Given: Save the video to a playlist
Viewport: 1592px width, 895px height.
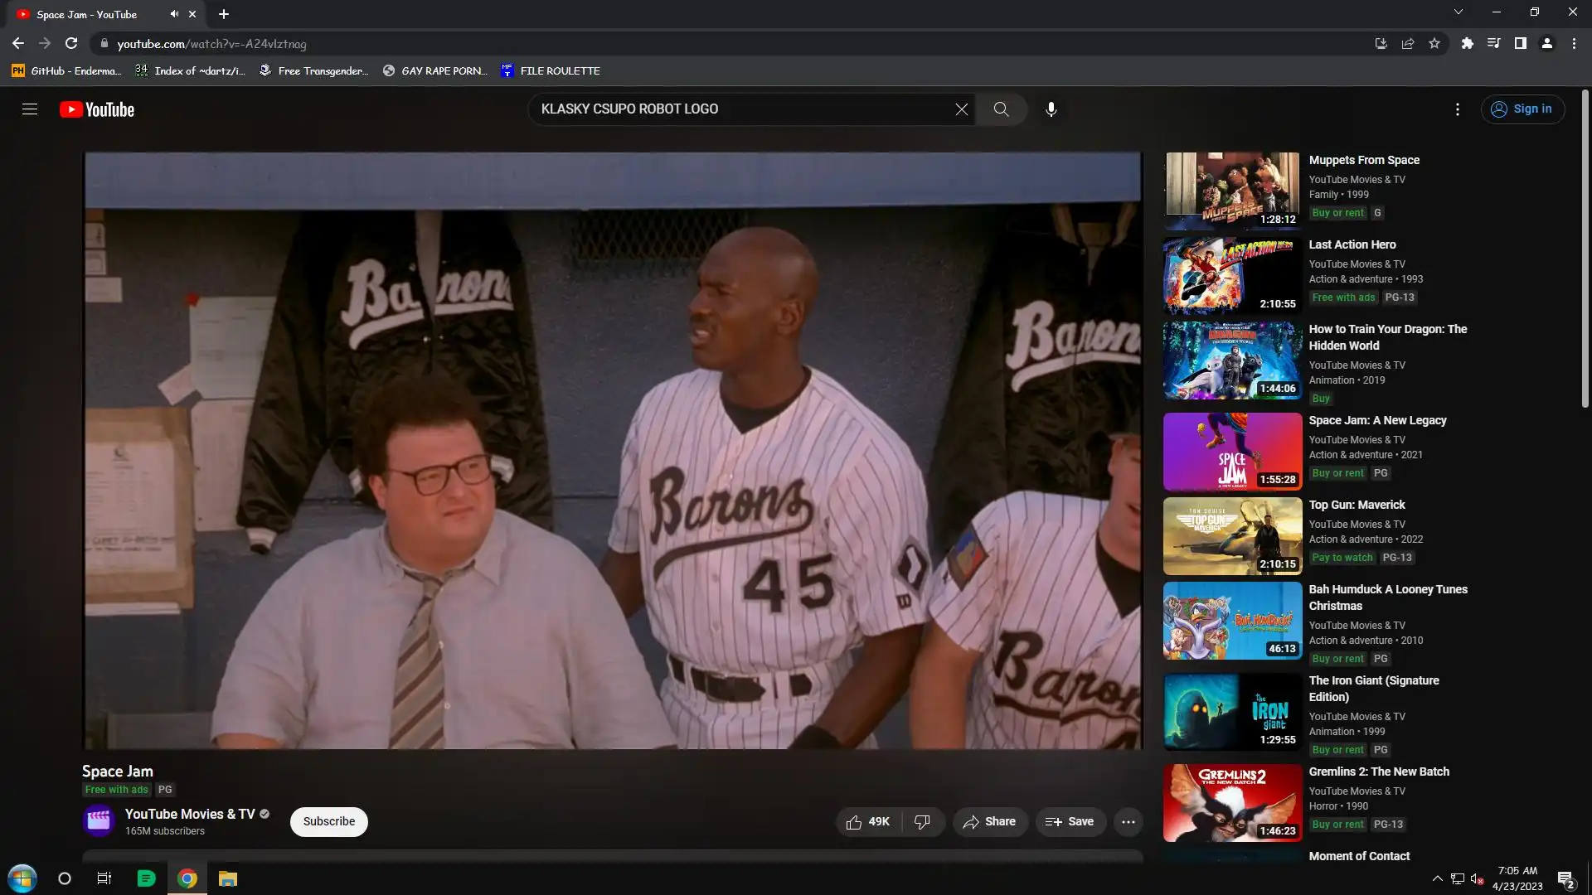Looking at the screenshot, I should pyautogui.click(x=1070, y=822).
